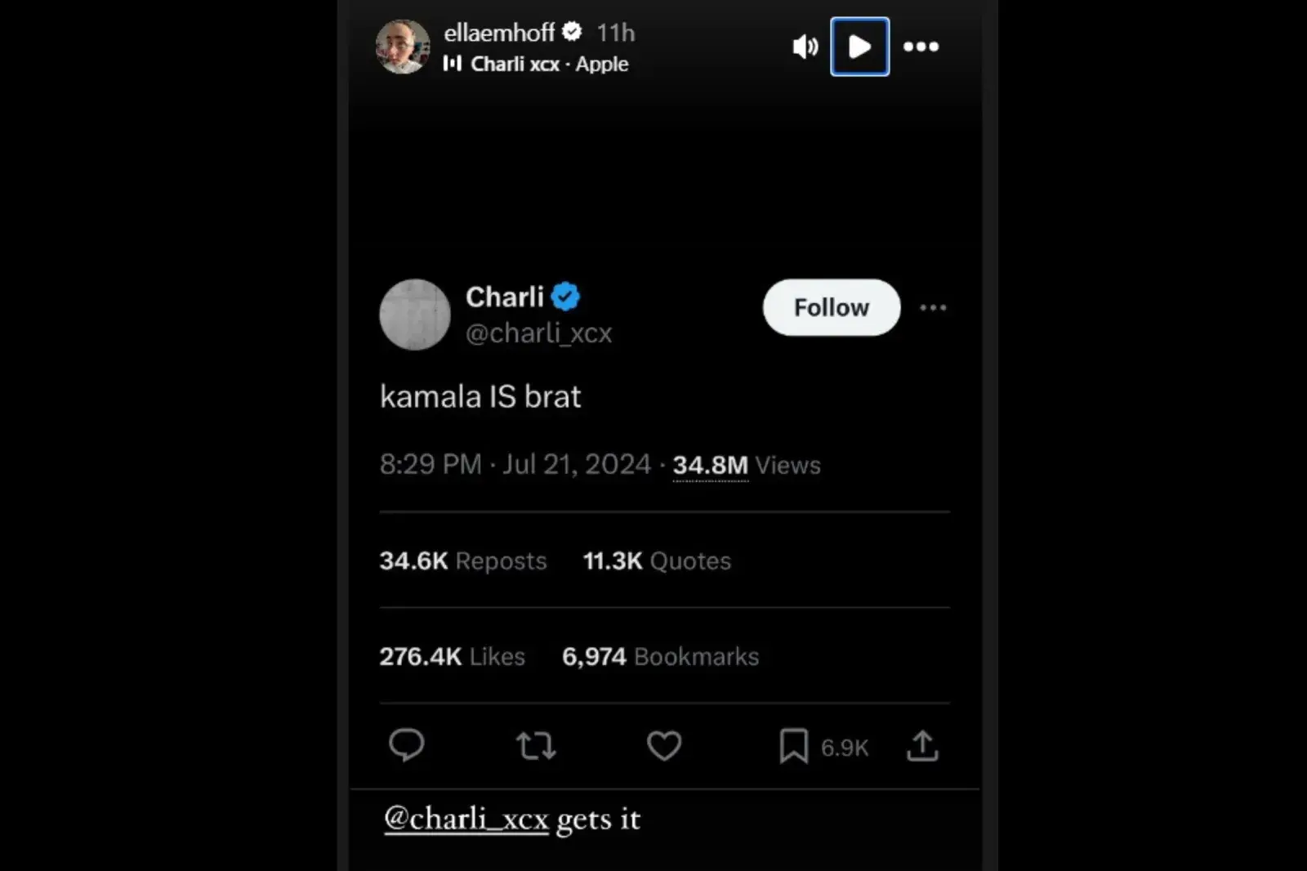This screenshot has width=1307, height=871.
Task: Open the 34.6K Reposts list
Action: [x=462, y=561]
